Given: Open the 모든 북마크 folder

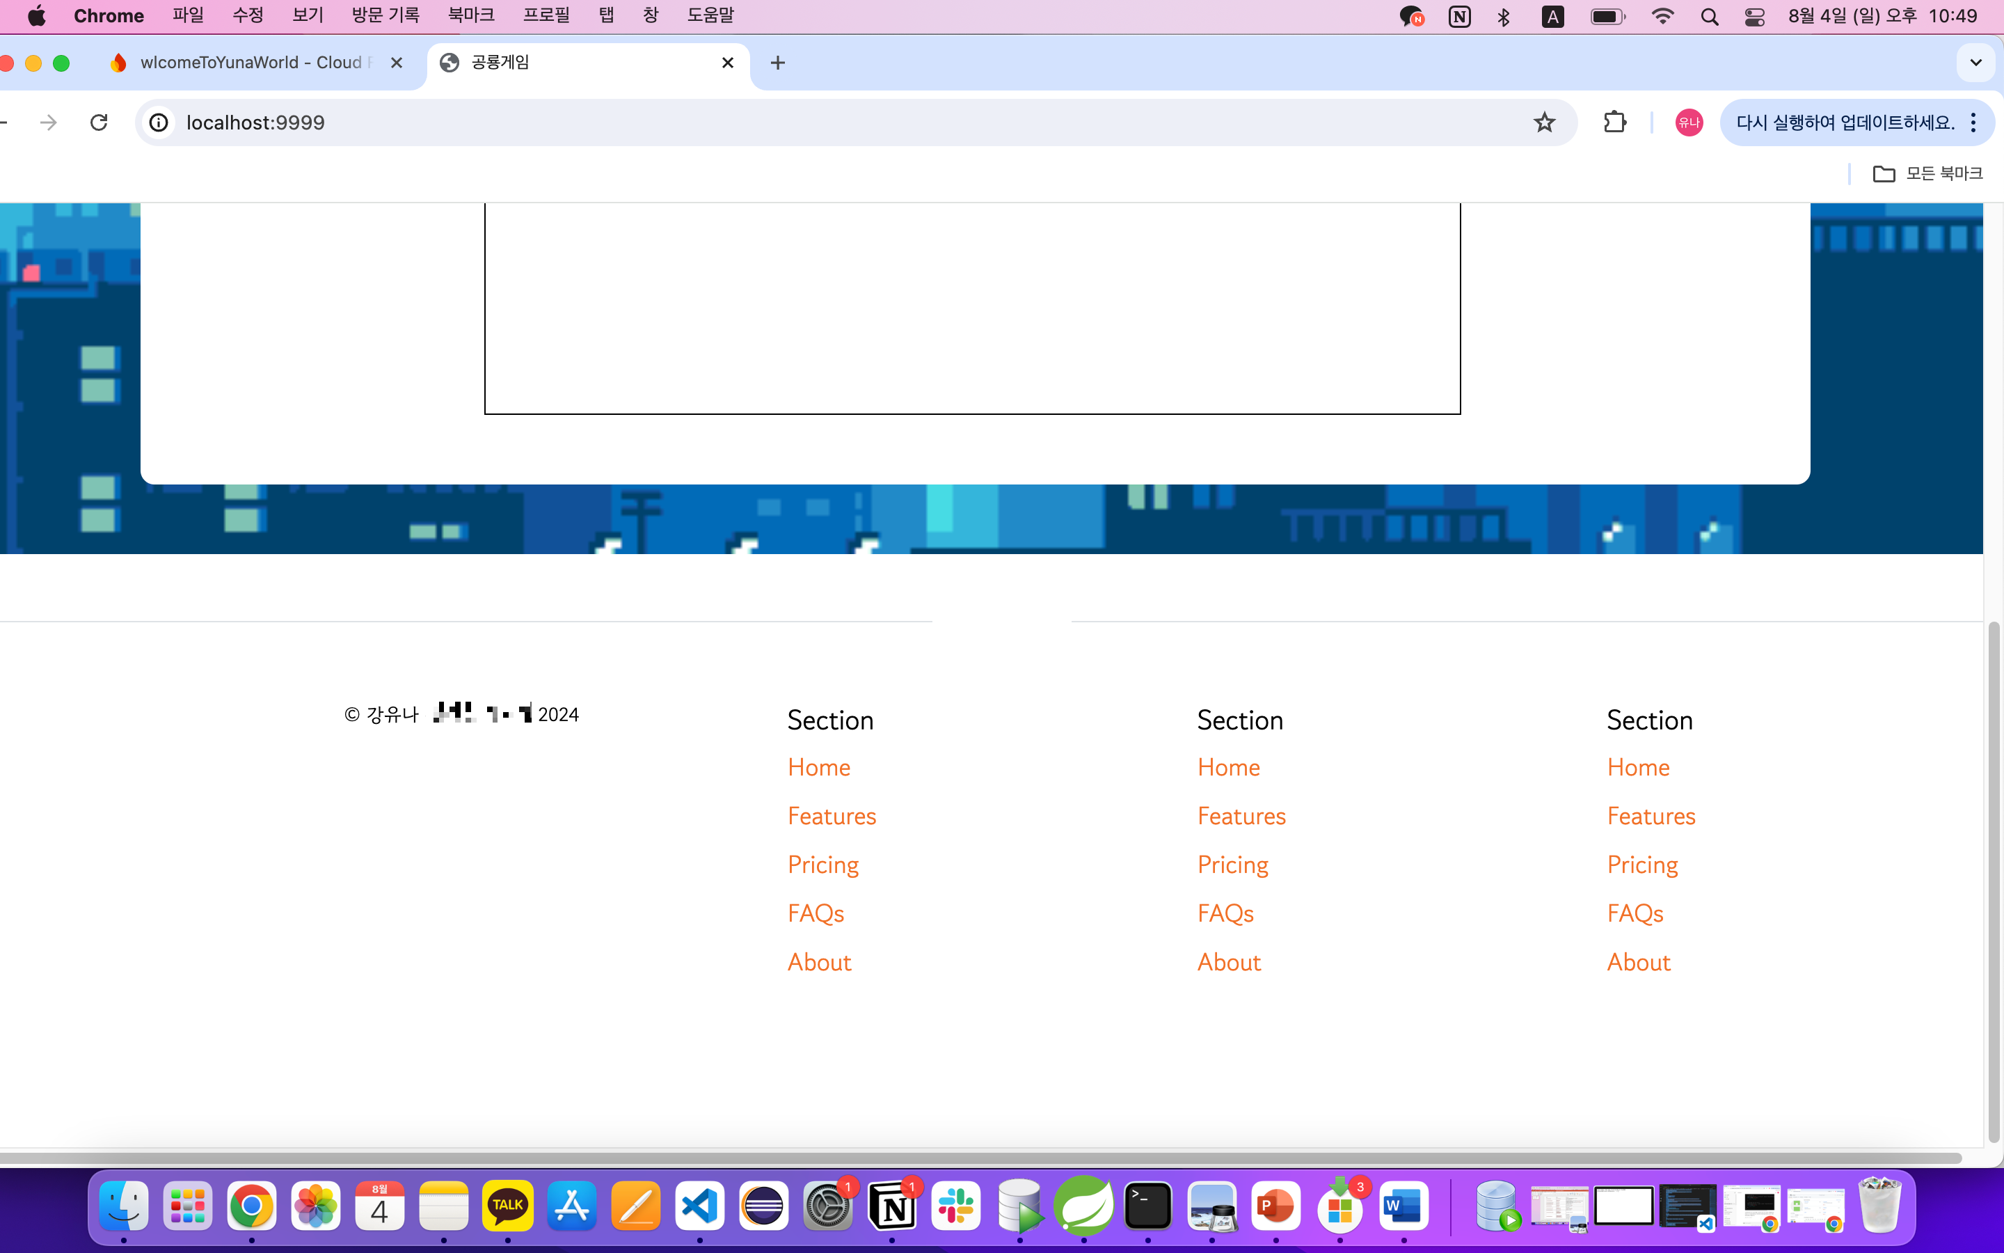Looking at the screenshot, I should coord(1927,173).
